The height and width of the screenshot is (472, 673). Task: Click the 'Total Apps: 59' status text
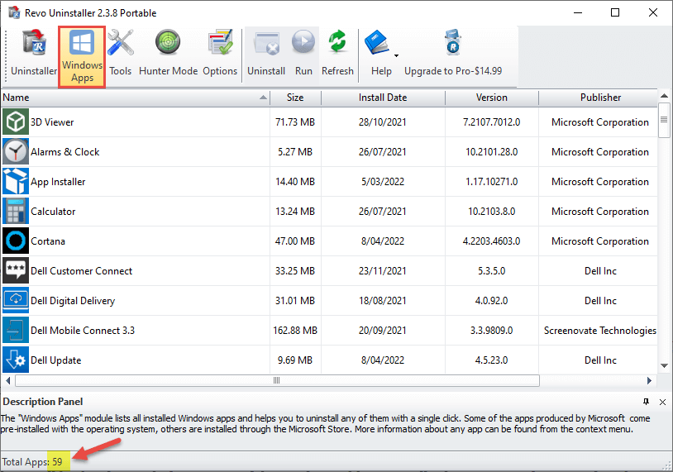tap(32, 462)
